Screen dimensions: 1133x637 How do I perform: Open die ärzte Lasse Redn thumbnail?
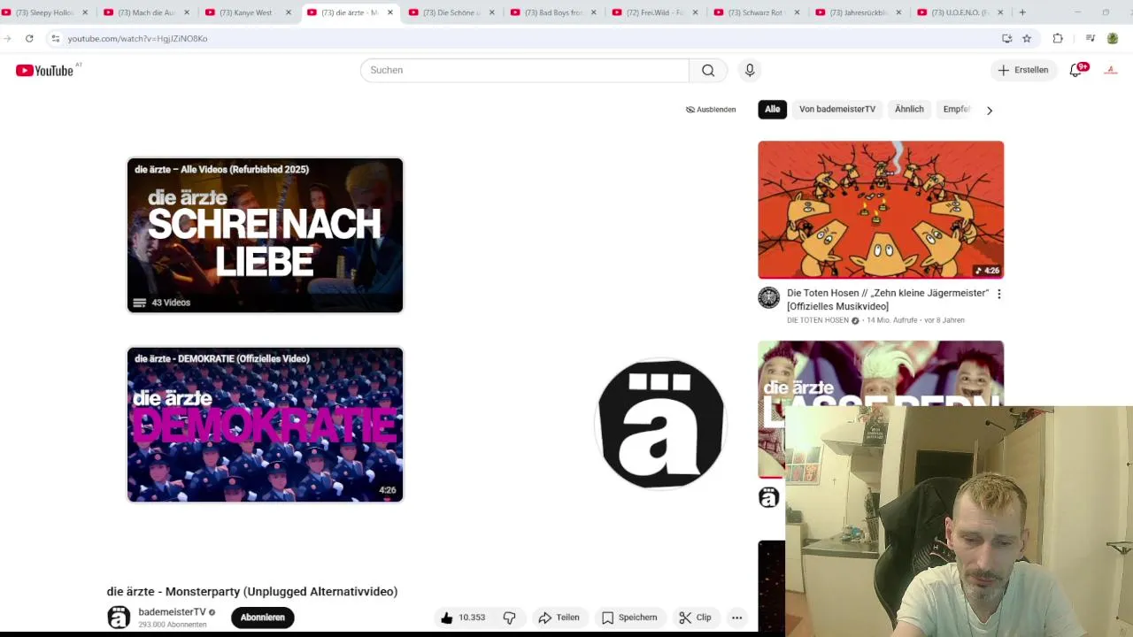click(x=881, y=373)
